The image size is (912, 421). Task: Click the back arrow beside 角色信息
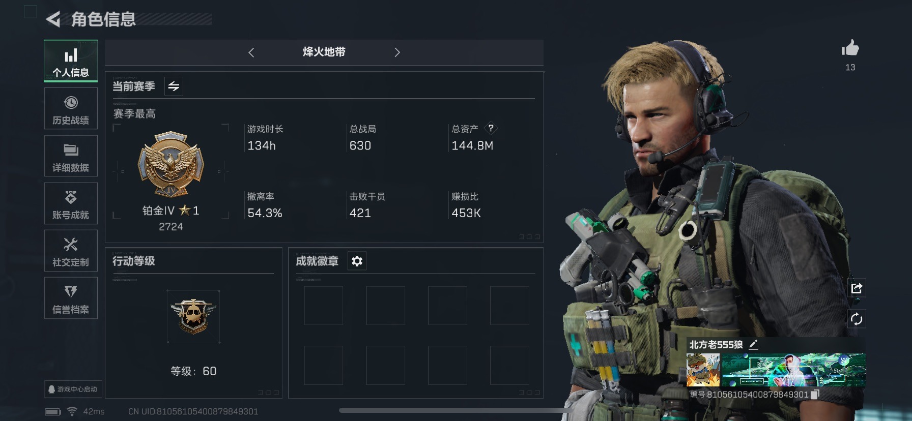[x=53, y=19]
